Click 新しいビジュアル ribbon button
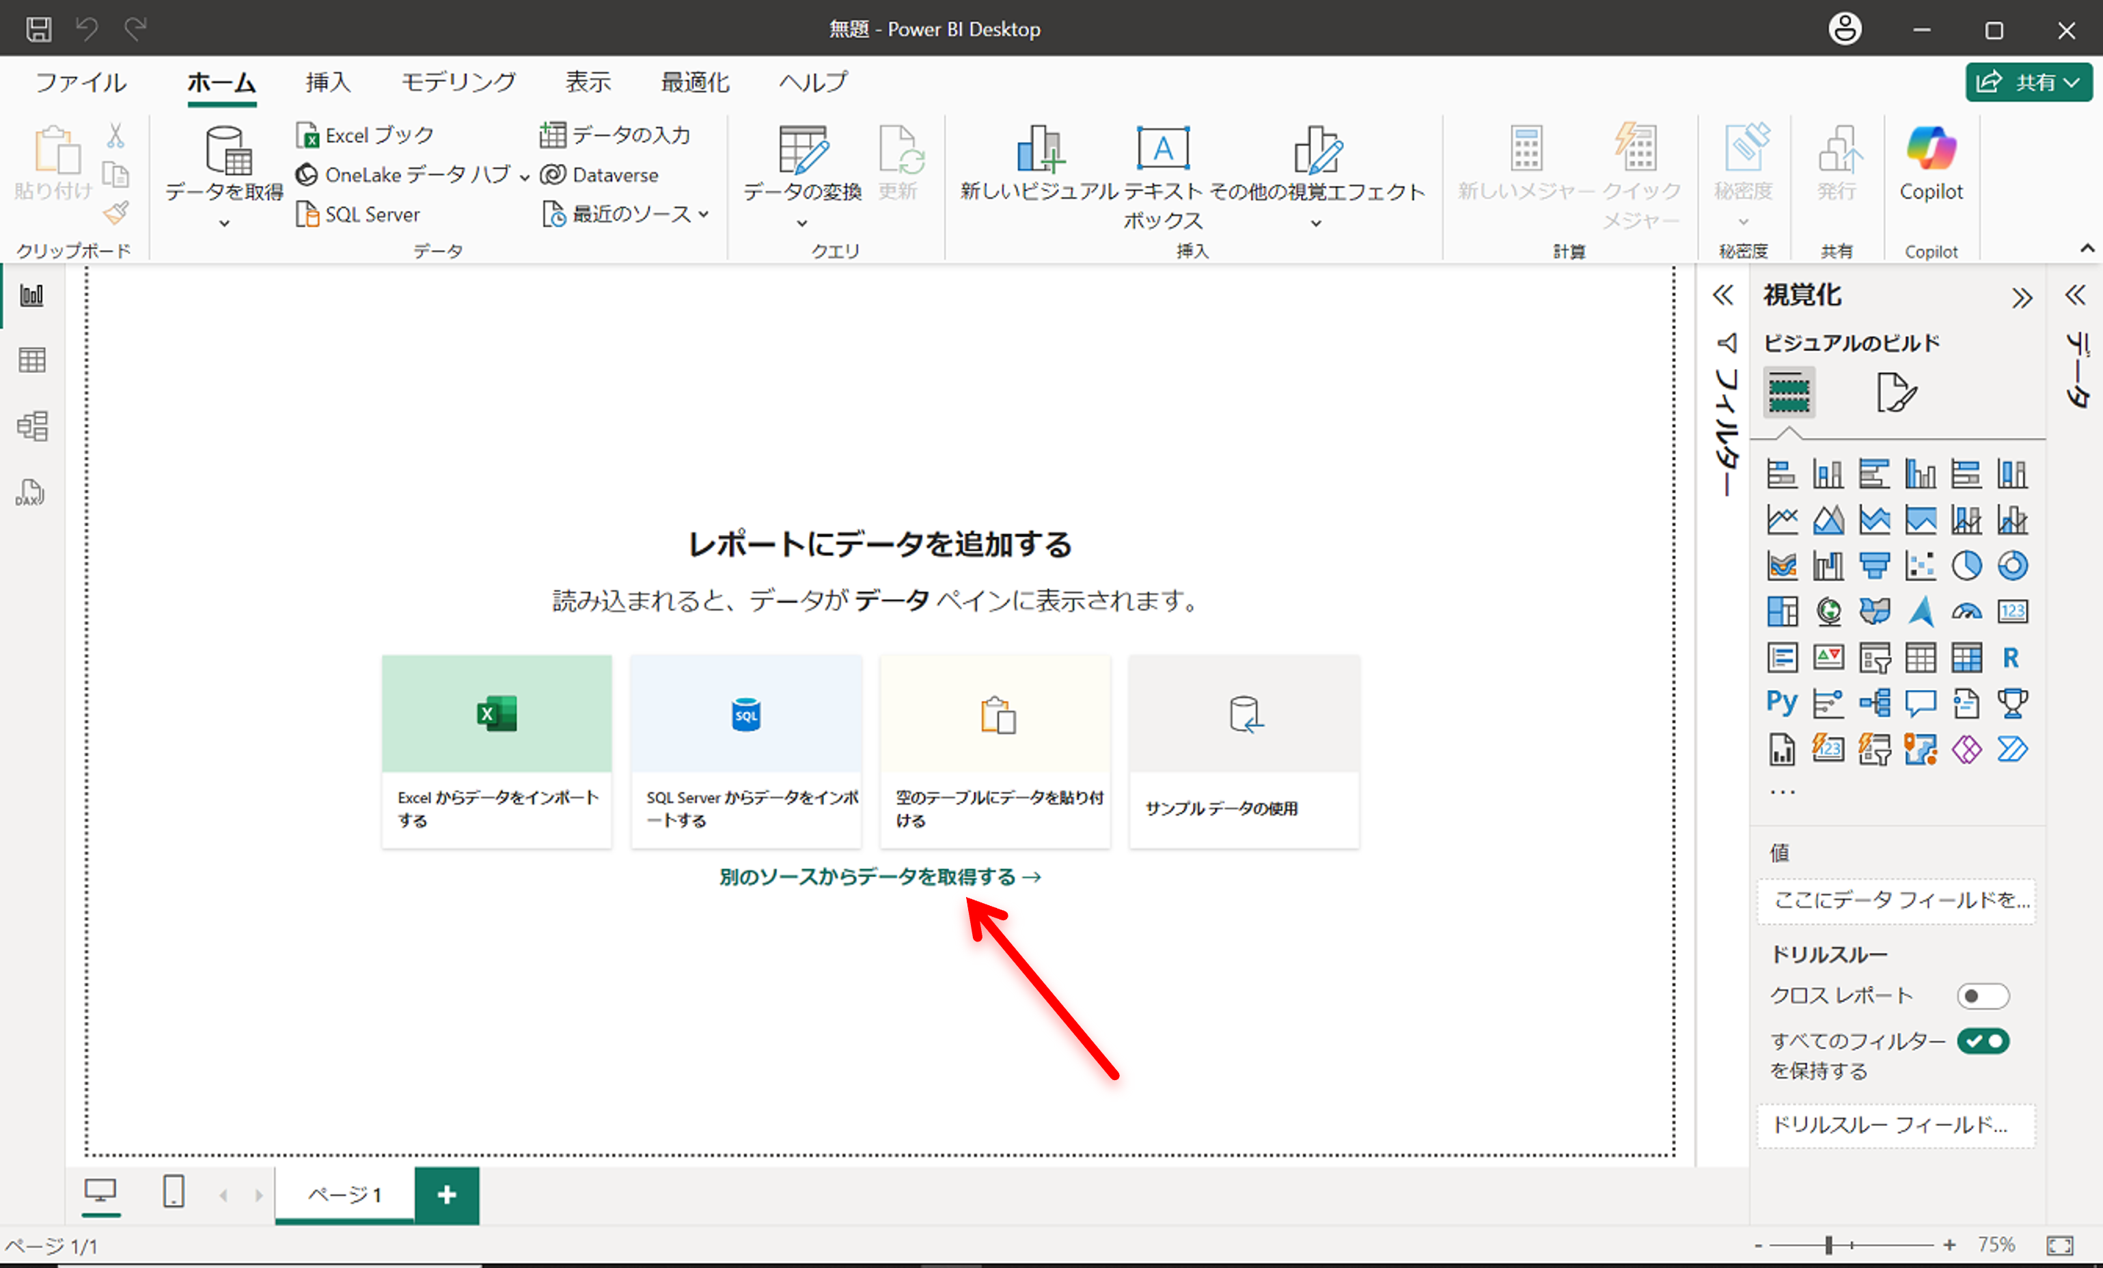This screenshot has width=2103, height=1268. [x=1039, y=163]
